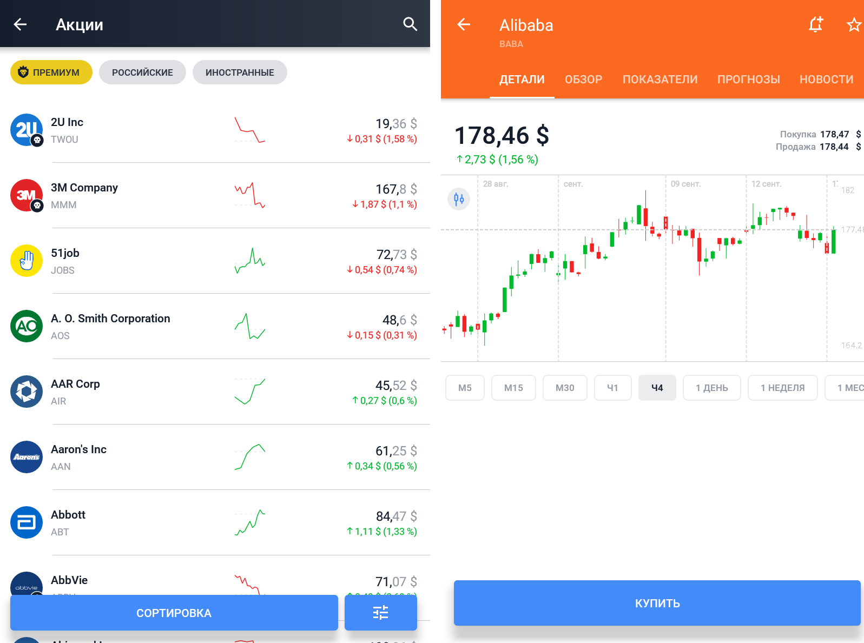
Task: Open the Прогнозы tab
Action: click(x=748, y=79)
